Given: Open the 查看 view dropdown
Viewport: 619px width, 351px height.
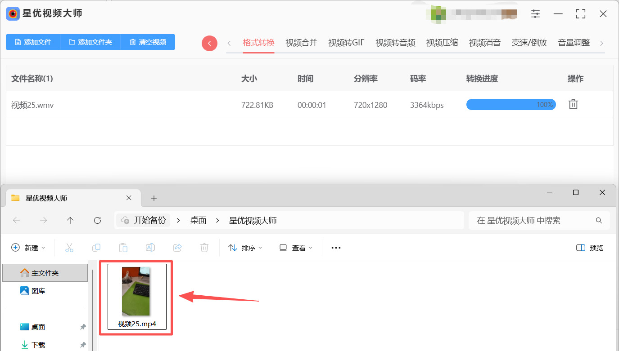Looking at the screenshot, I should 296,248.
